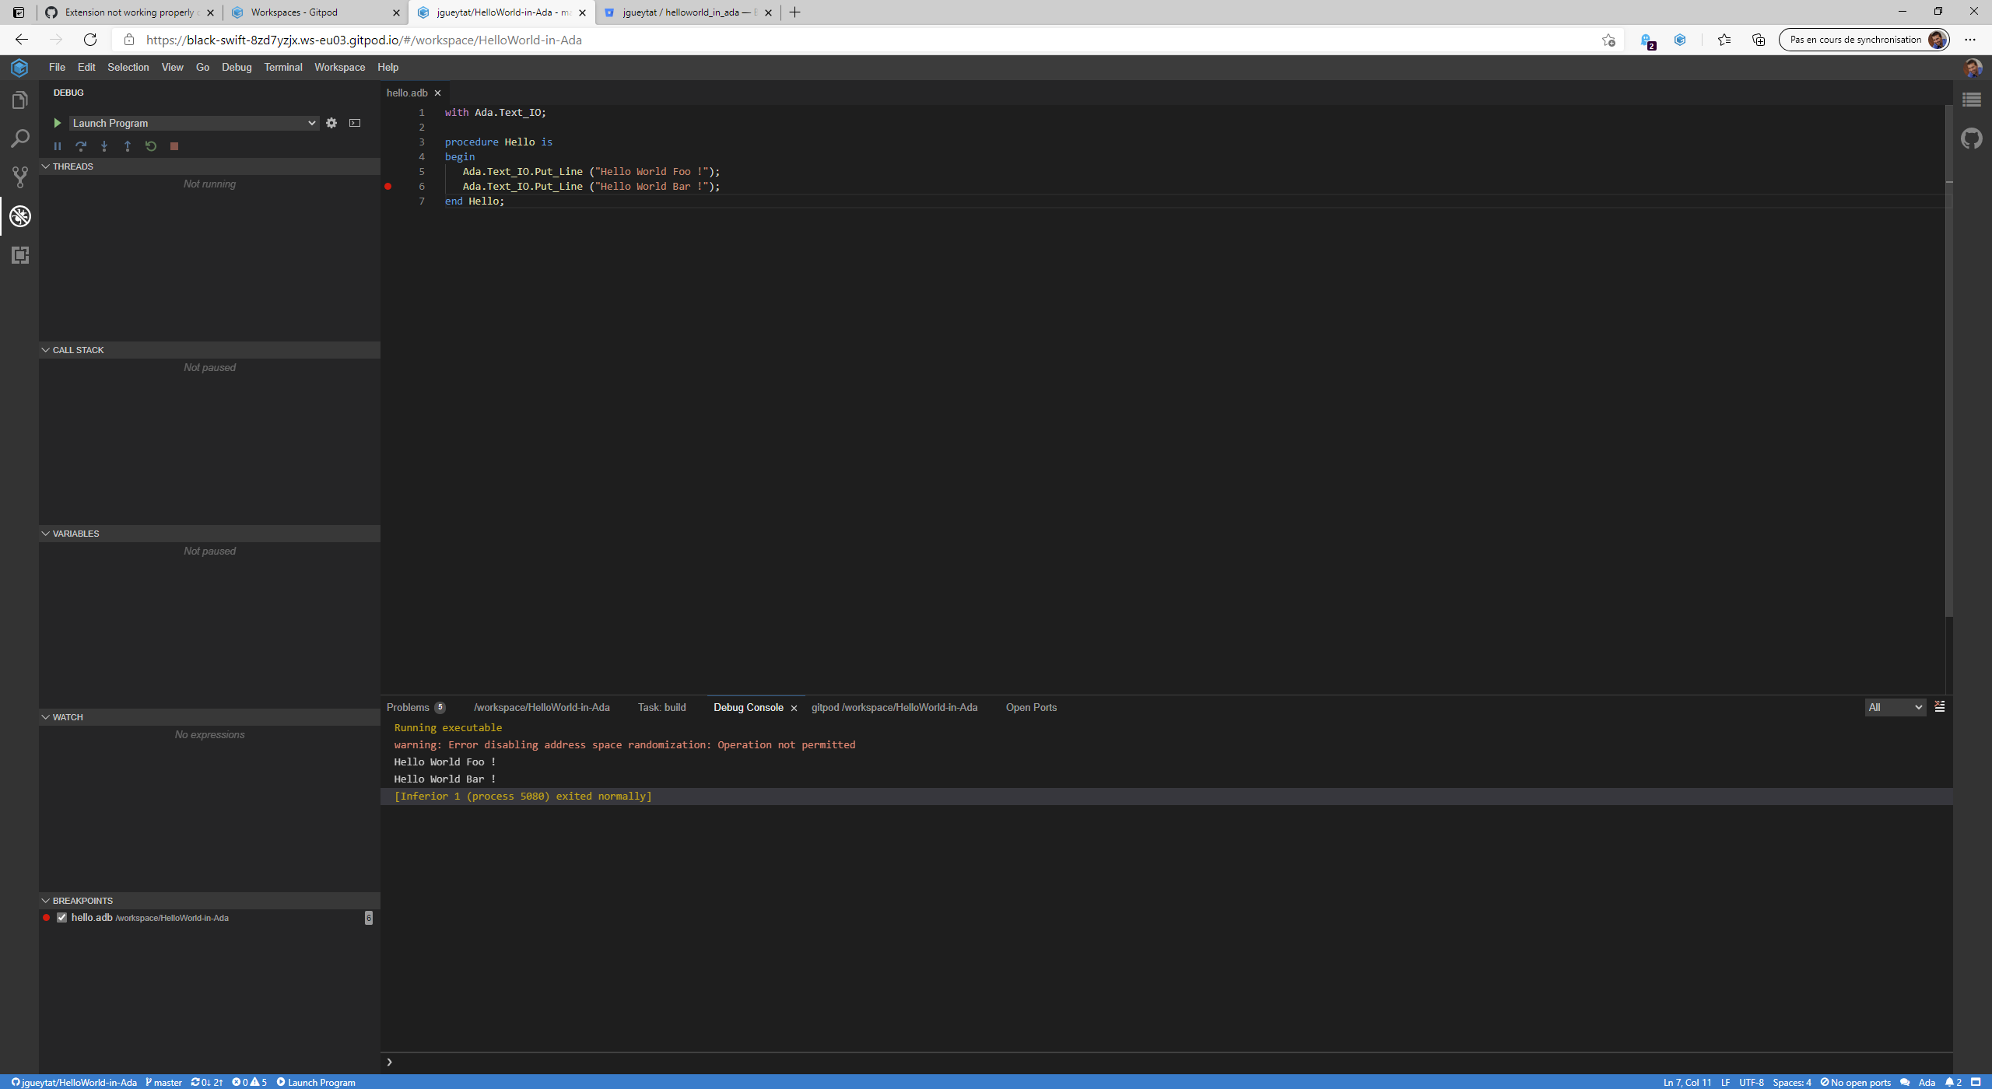Click No open ports in the status bar
This screenshot has height=1089, width=1992.
pyautogui.click(x=1857, y=1082)
